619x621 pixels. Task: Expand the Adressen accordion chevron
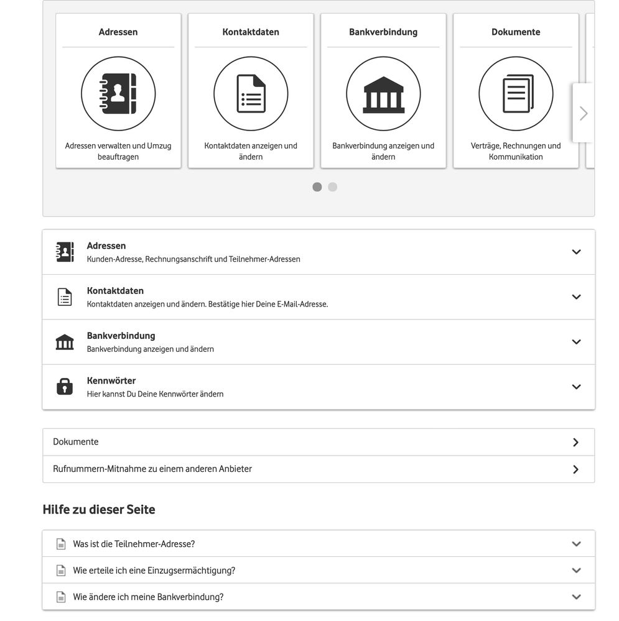[576, 252]
